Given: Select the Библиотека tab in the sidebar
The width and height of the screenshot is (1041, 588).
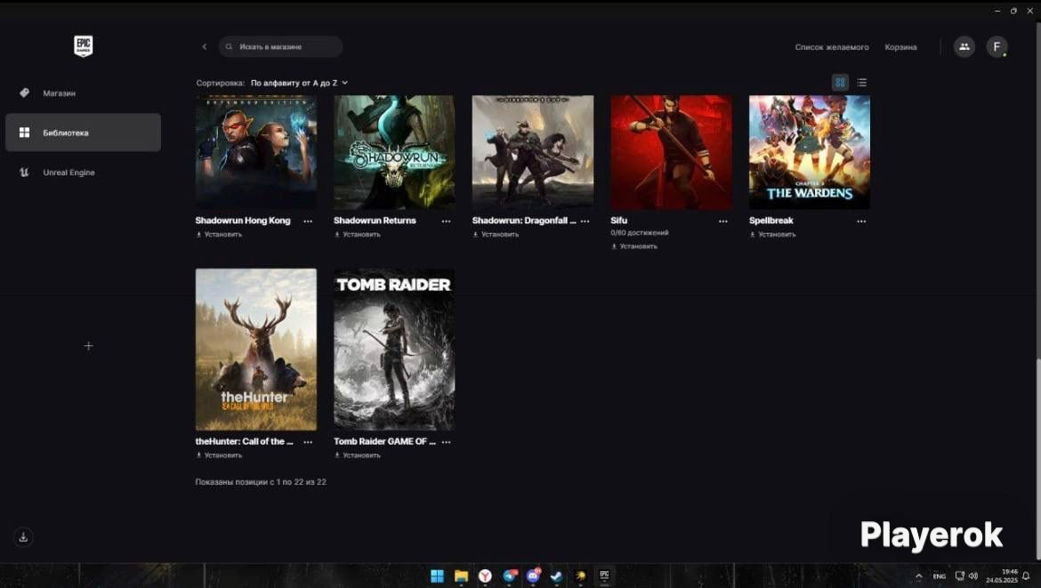Looking at the screenshot, I should (x=83, y=132).
